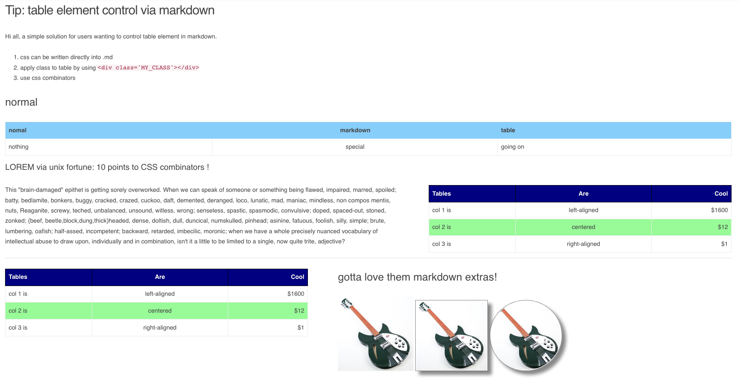Click the 'css can be written directly into .md' list item

pyautogui.click(x=66, y=57)
